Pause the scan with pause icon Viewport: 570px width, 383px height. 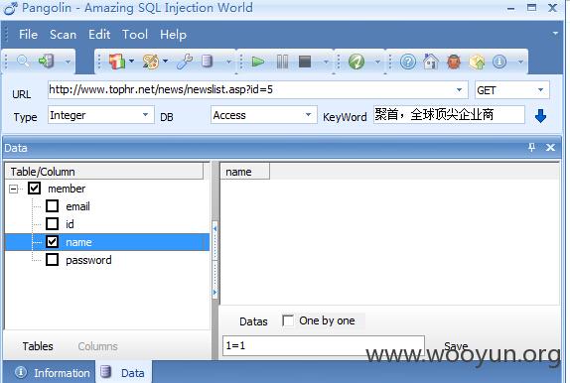[x=282, y=62]
